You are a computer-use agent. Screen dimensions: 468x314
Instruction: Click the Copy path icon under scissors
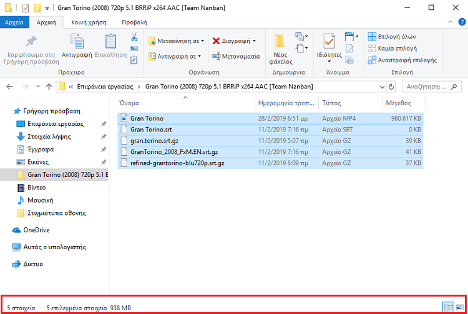(134, 49)
